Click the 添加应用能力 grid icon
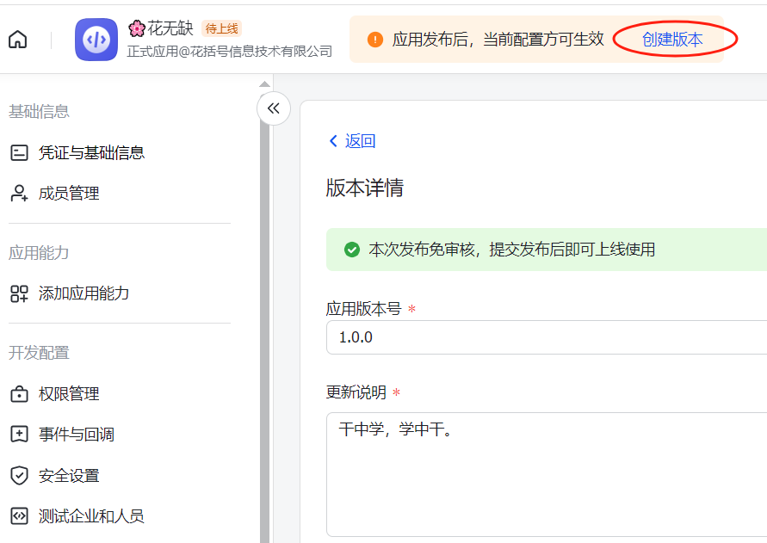Image resolution: width=767 pixels, height=543 pixels. coord(19,293)
